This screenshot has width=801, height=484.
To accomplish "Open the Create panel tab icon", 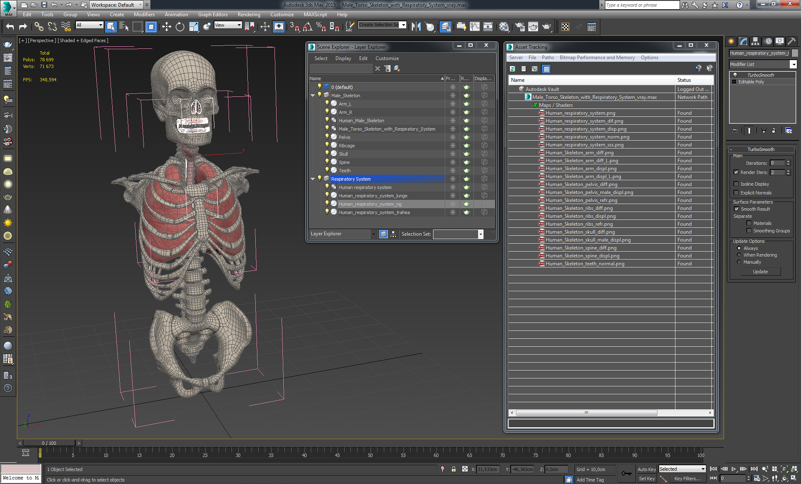I will [731, 41].
